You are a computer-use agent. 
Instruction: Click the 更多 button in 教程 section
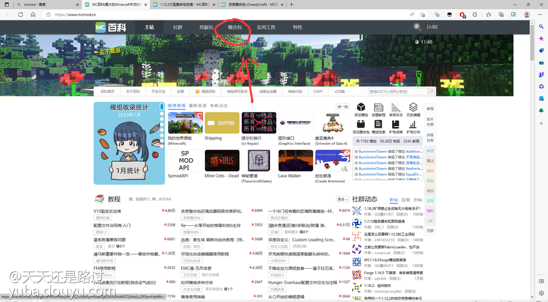[343, 199]
